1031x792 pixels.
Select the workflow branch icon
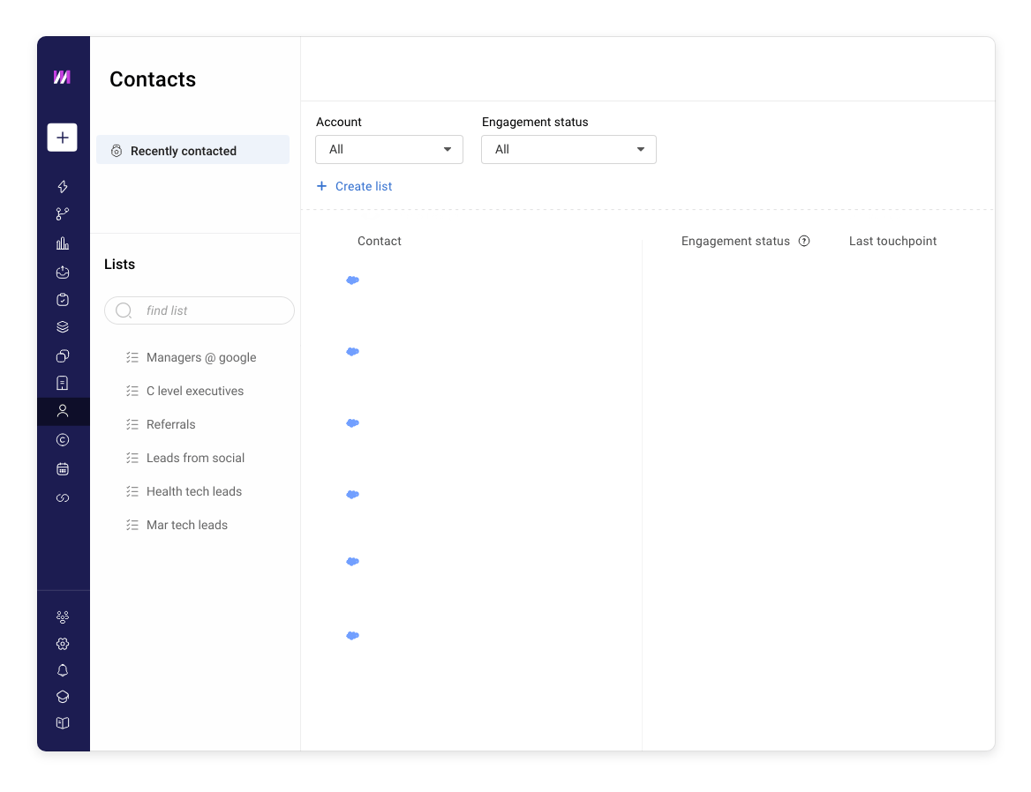click(63, 213)
